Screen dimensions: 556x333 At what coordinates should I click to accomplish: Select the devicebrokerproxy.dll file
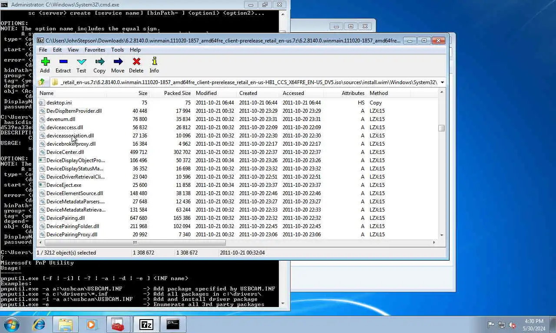click(x=71, y=144)
